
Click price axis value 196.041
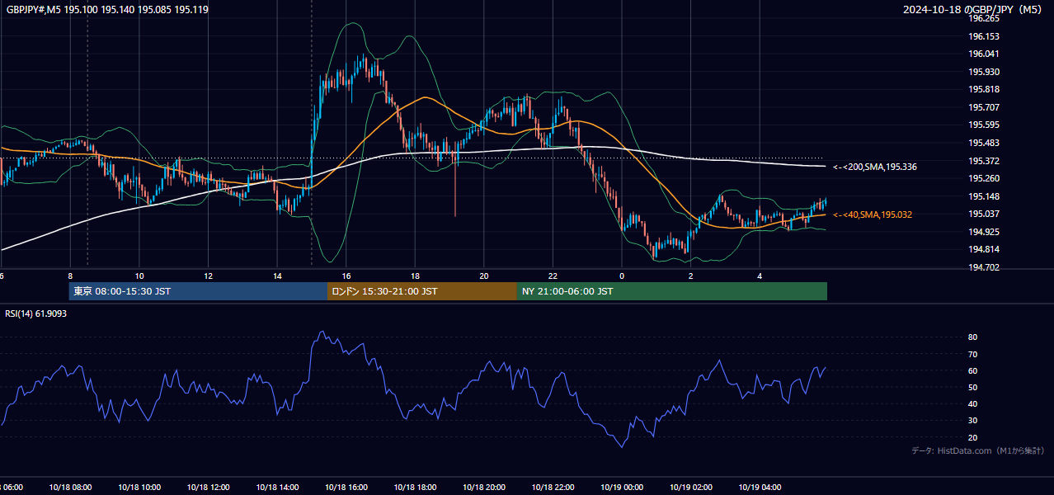[x=983, y=54]
